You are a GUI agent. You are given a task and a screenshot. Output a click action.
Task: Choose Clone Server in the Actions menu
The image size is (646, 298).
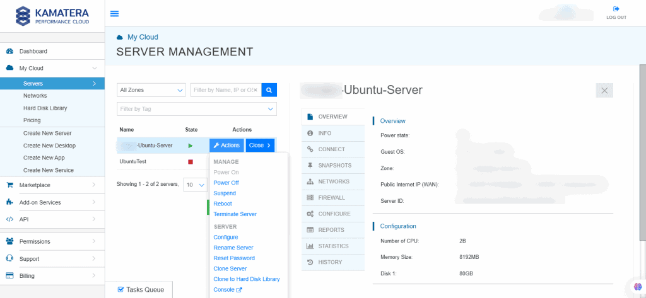pyautogui.click(x=230, y=269)
